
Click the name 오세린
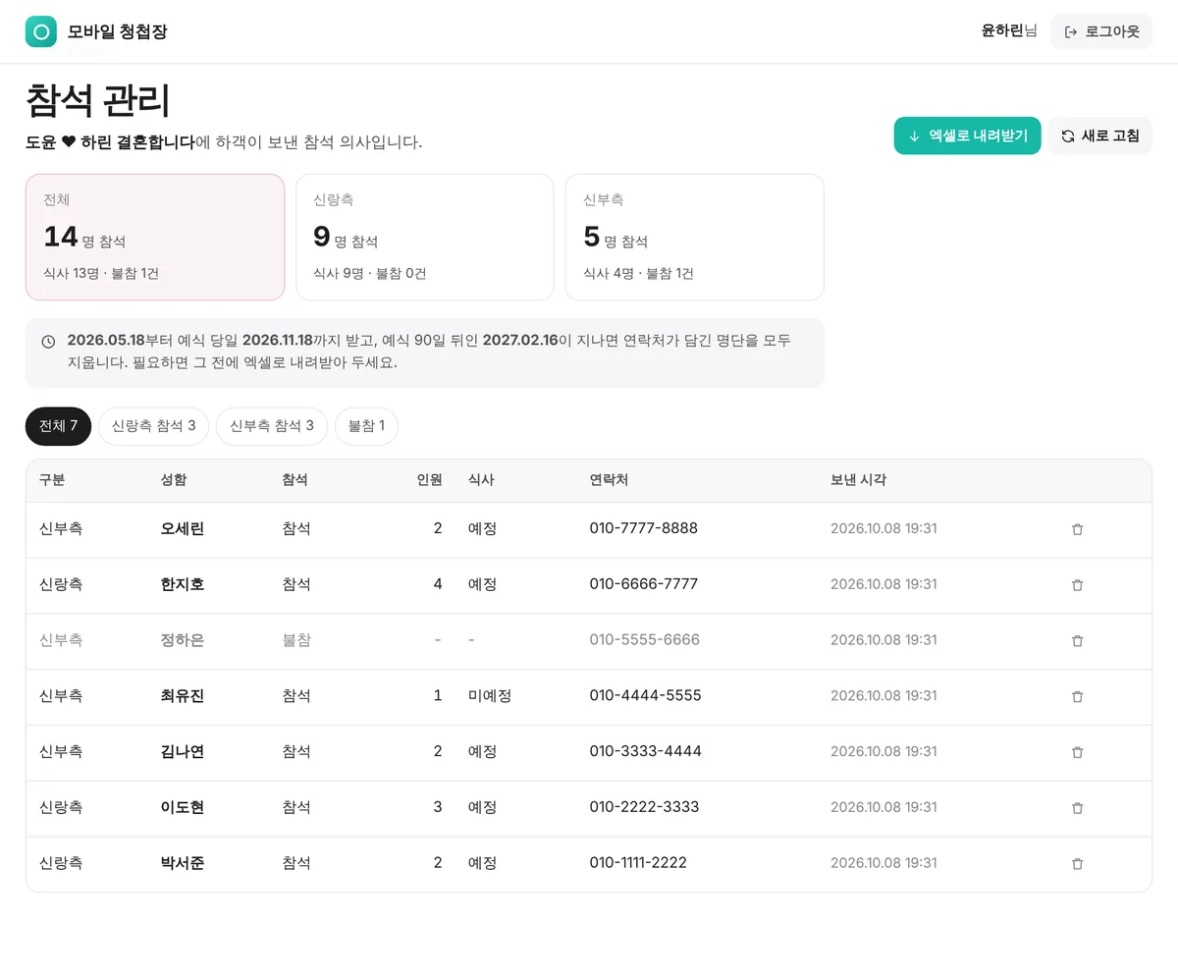pyautogui.click(x=183, y=528)
